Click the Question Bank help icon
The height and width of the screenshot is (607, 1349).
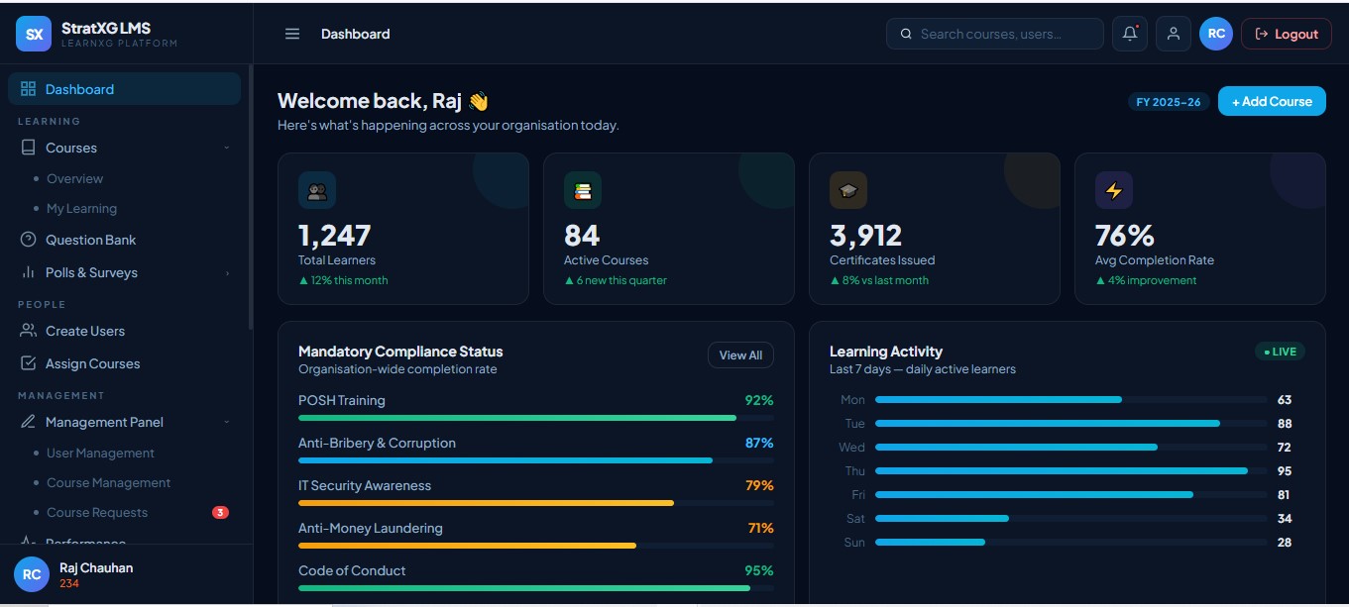point(28,240)
